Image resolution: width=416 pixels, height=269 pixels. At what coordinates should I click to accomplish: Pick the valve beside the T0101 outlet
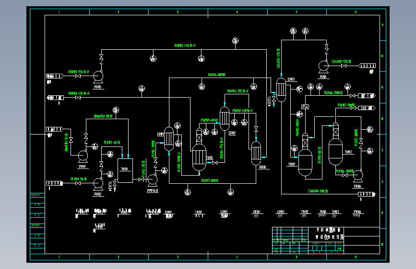[215, 163]
